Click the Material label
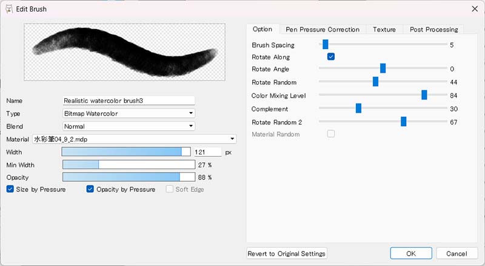The width and height of the screenshot is (485, 266). coord(18,139)
